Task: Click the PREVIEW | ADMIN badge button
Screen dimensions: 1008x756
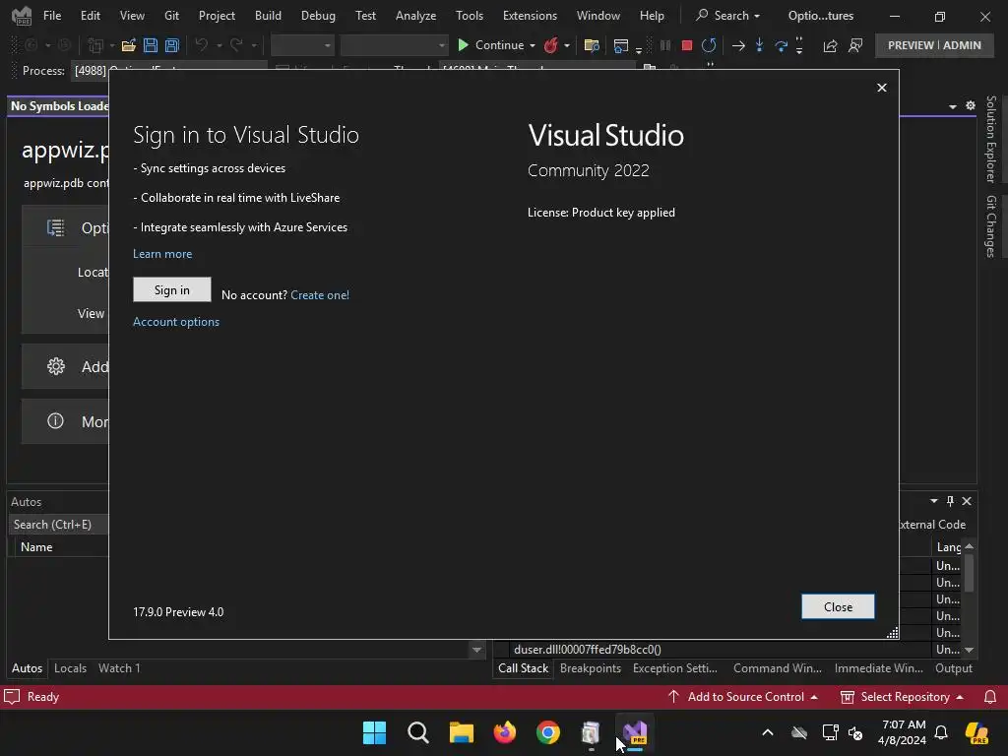Action: pos(934,45)
